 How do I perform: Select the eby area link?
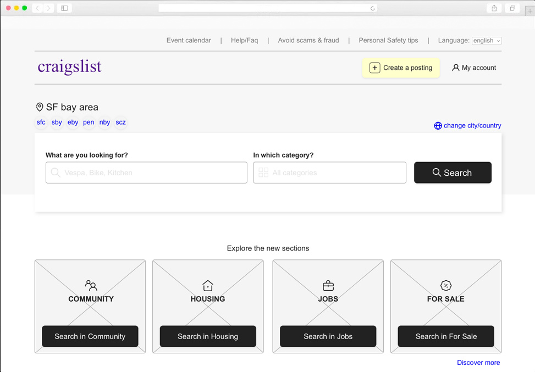[73, 122]
